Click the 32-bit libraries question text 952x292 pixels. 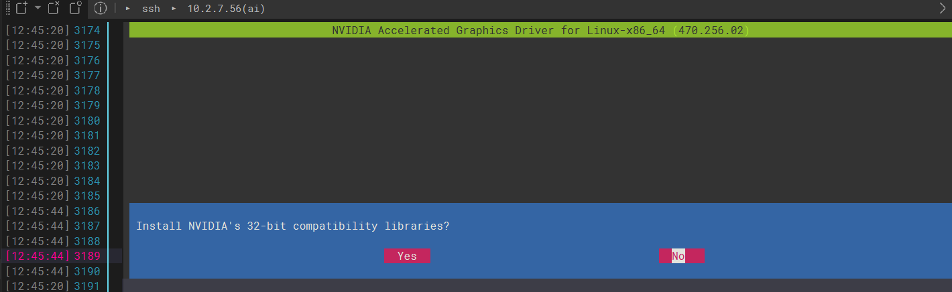pos(292,226)
